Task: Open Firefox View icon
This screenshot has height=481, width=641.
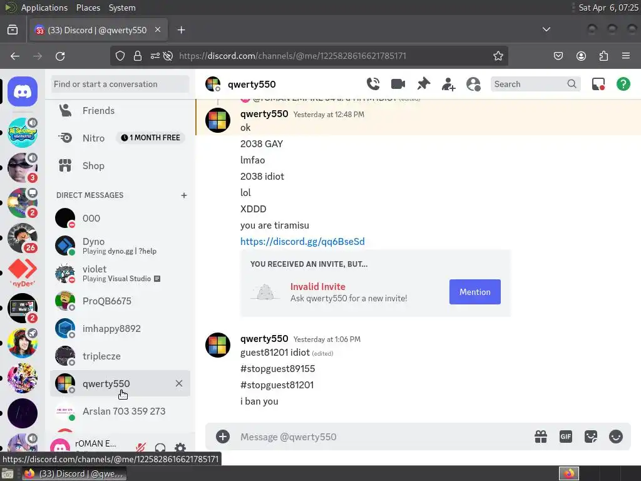Action: [x=13, y=30]
